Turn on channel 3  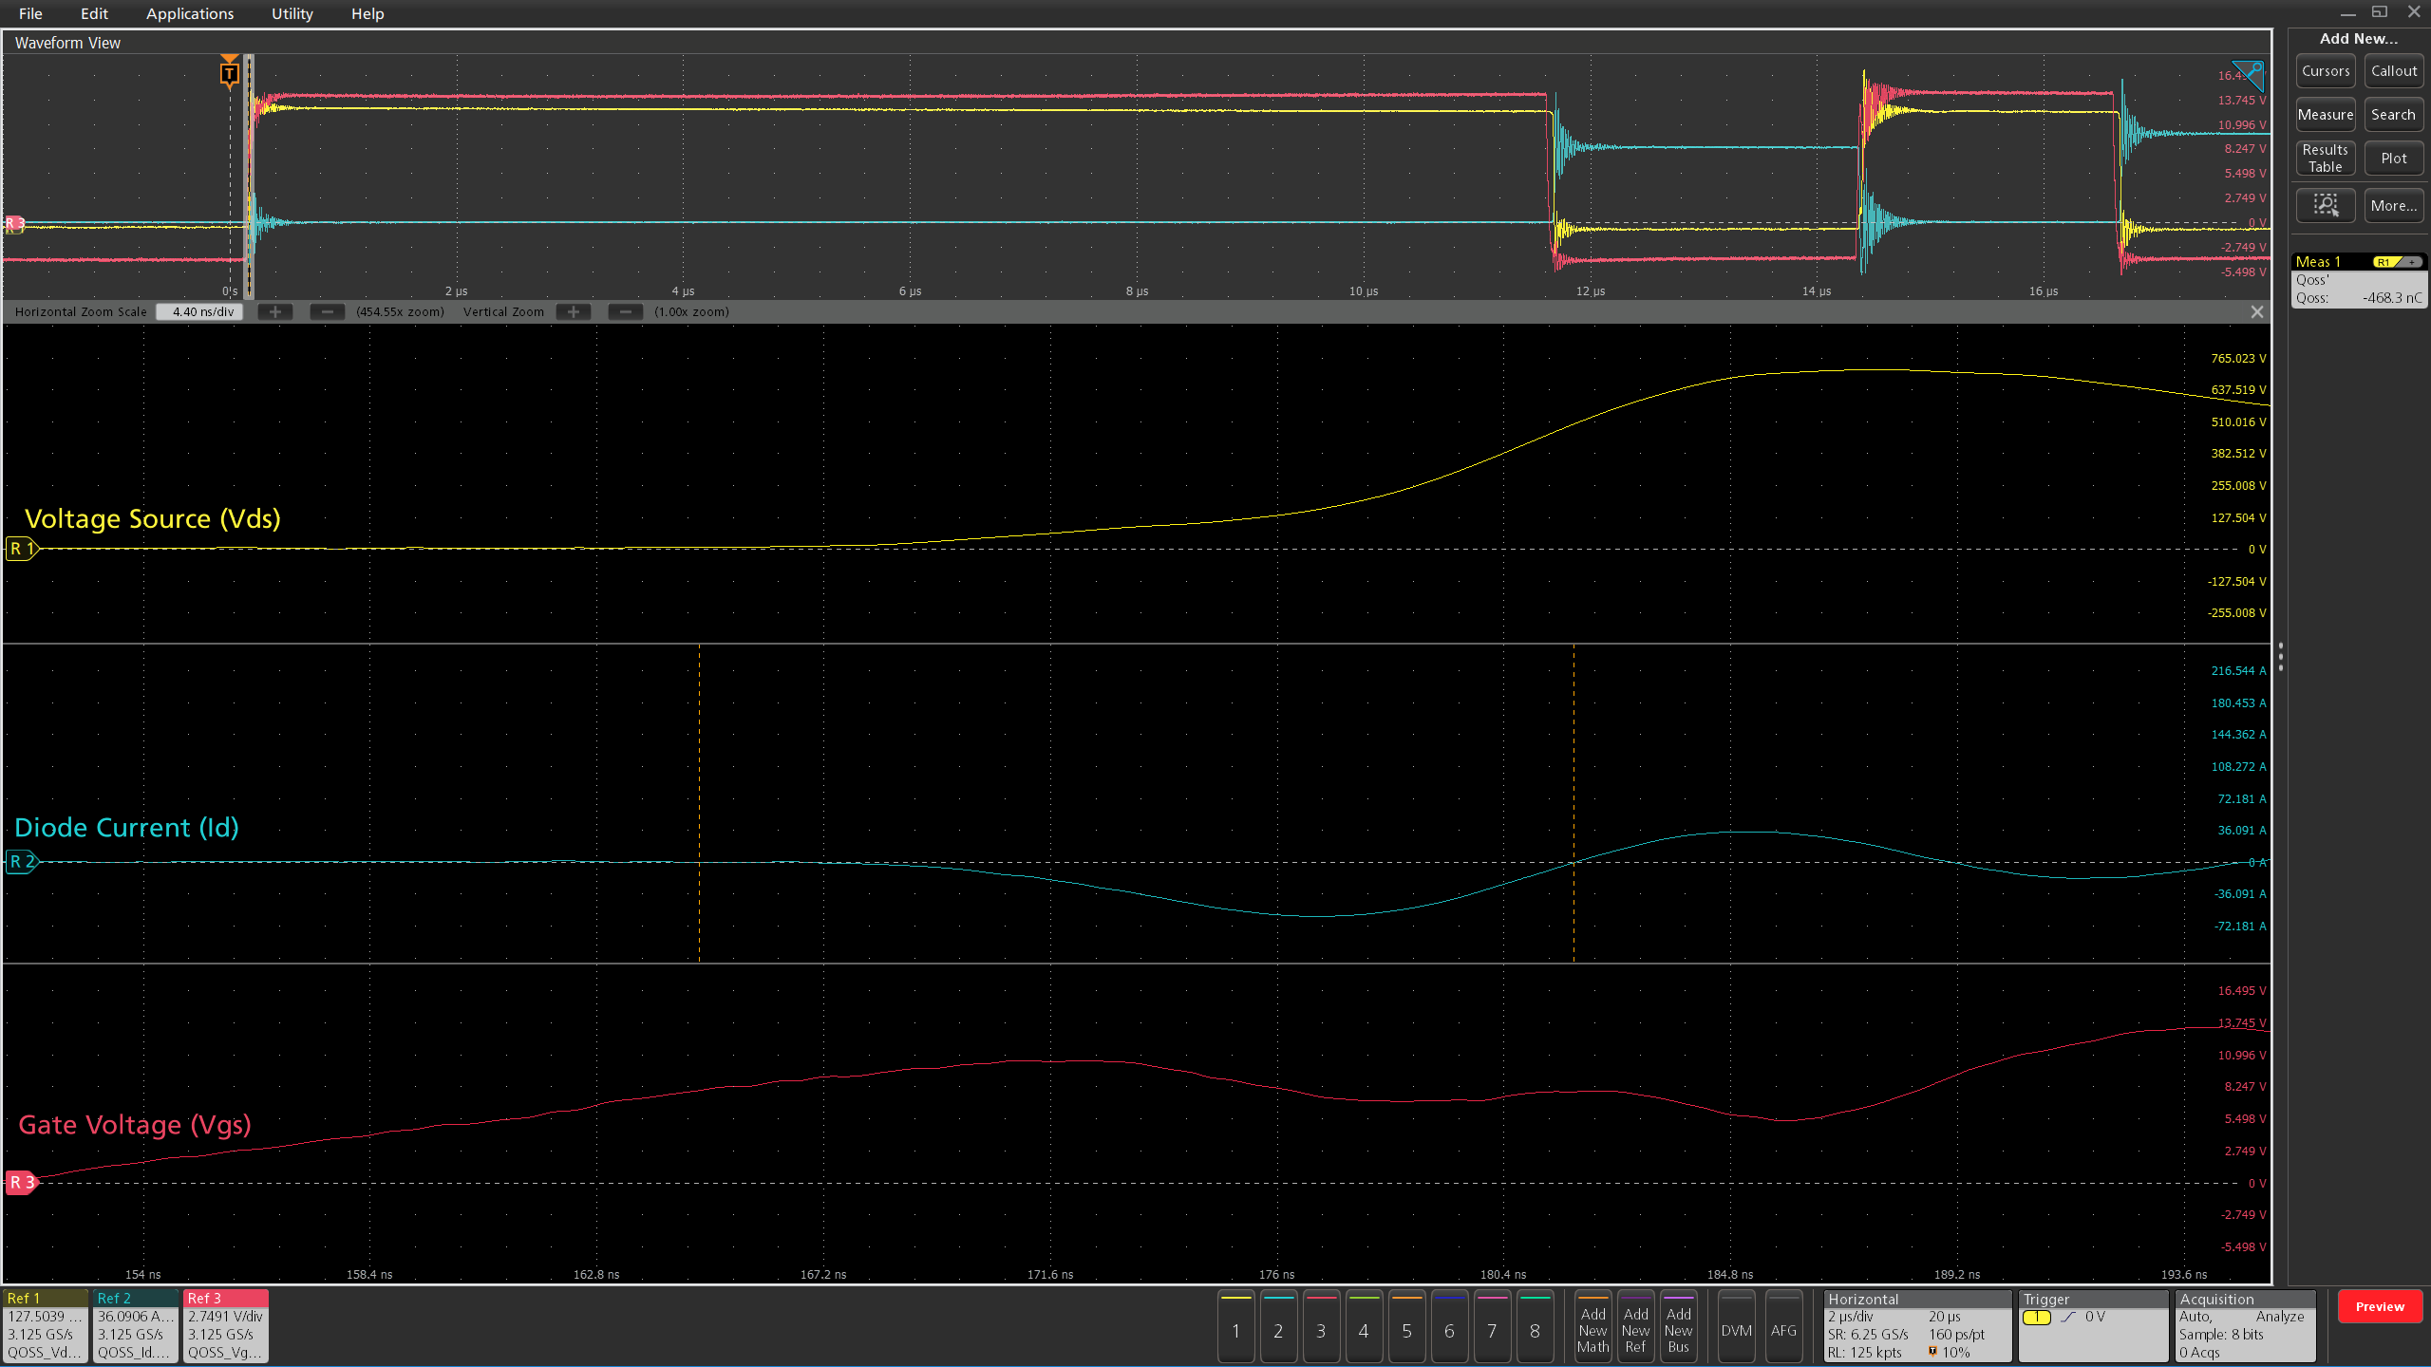[x=1321, y=1325]
